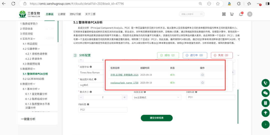Collapse the 分析配置 panel chevron

(238, 55)
